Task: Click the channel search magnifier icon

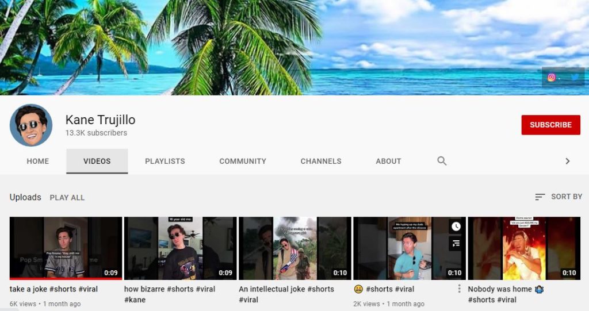Action: [442, 161]
